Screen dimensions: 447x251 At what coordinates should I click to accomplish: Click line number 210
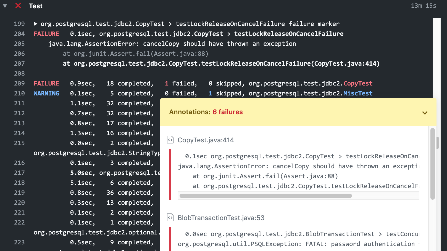coord(19,93)
